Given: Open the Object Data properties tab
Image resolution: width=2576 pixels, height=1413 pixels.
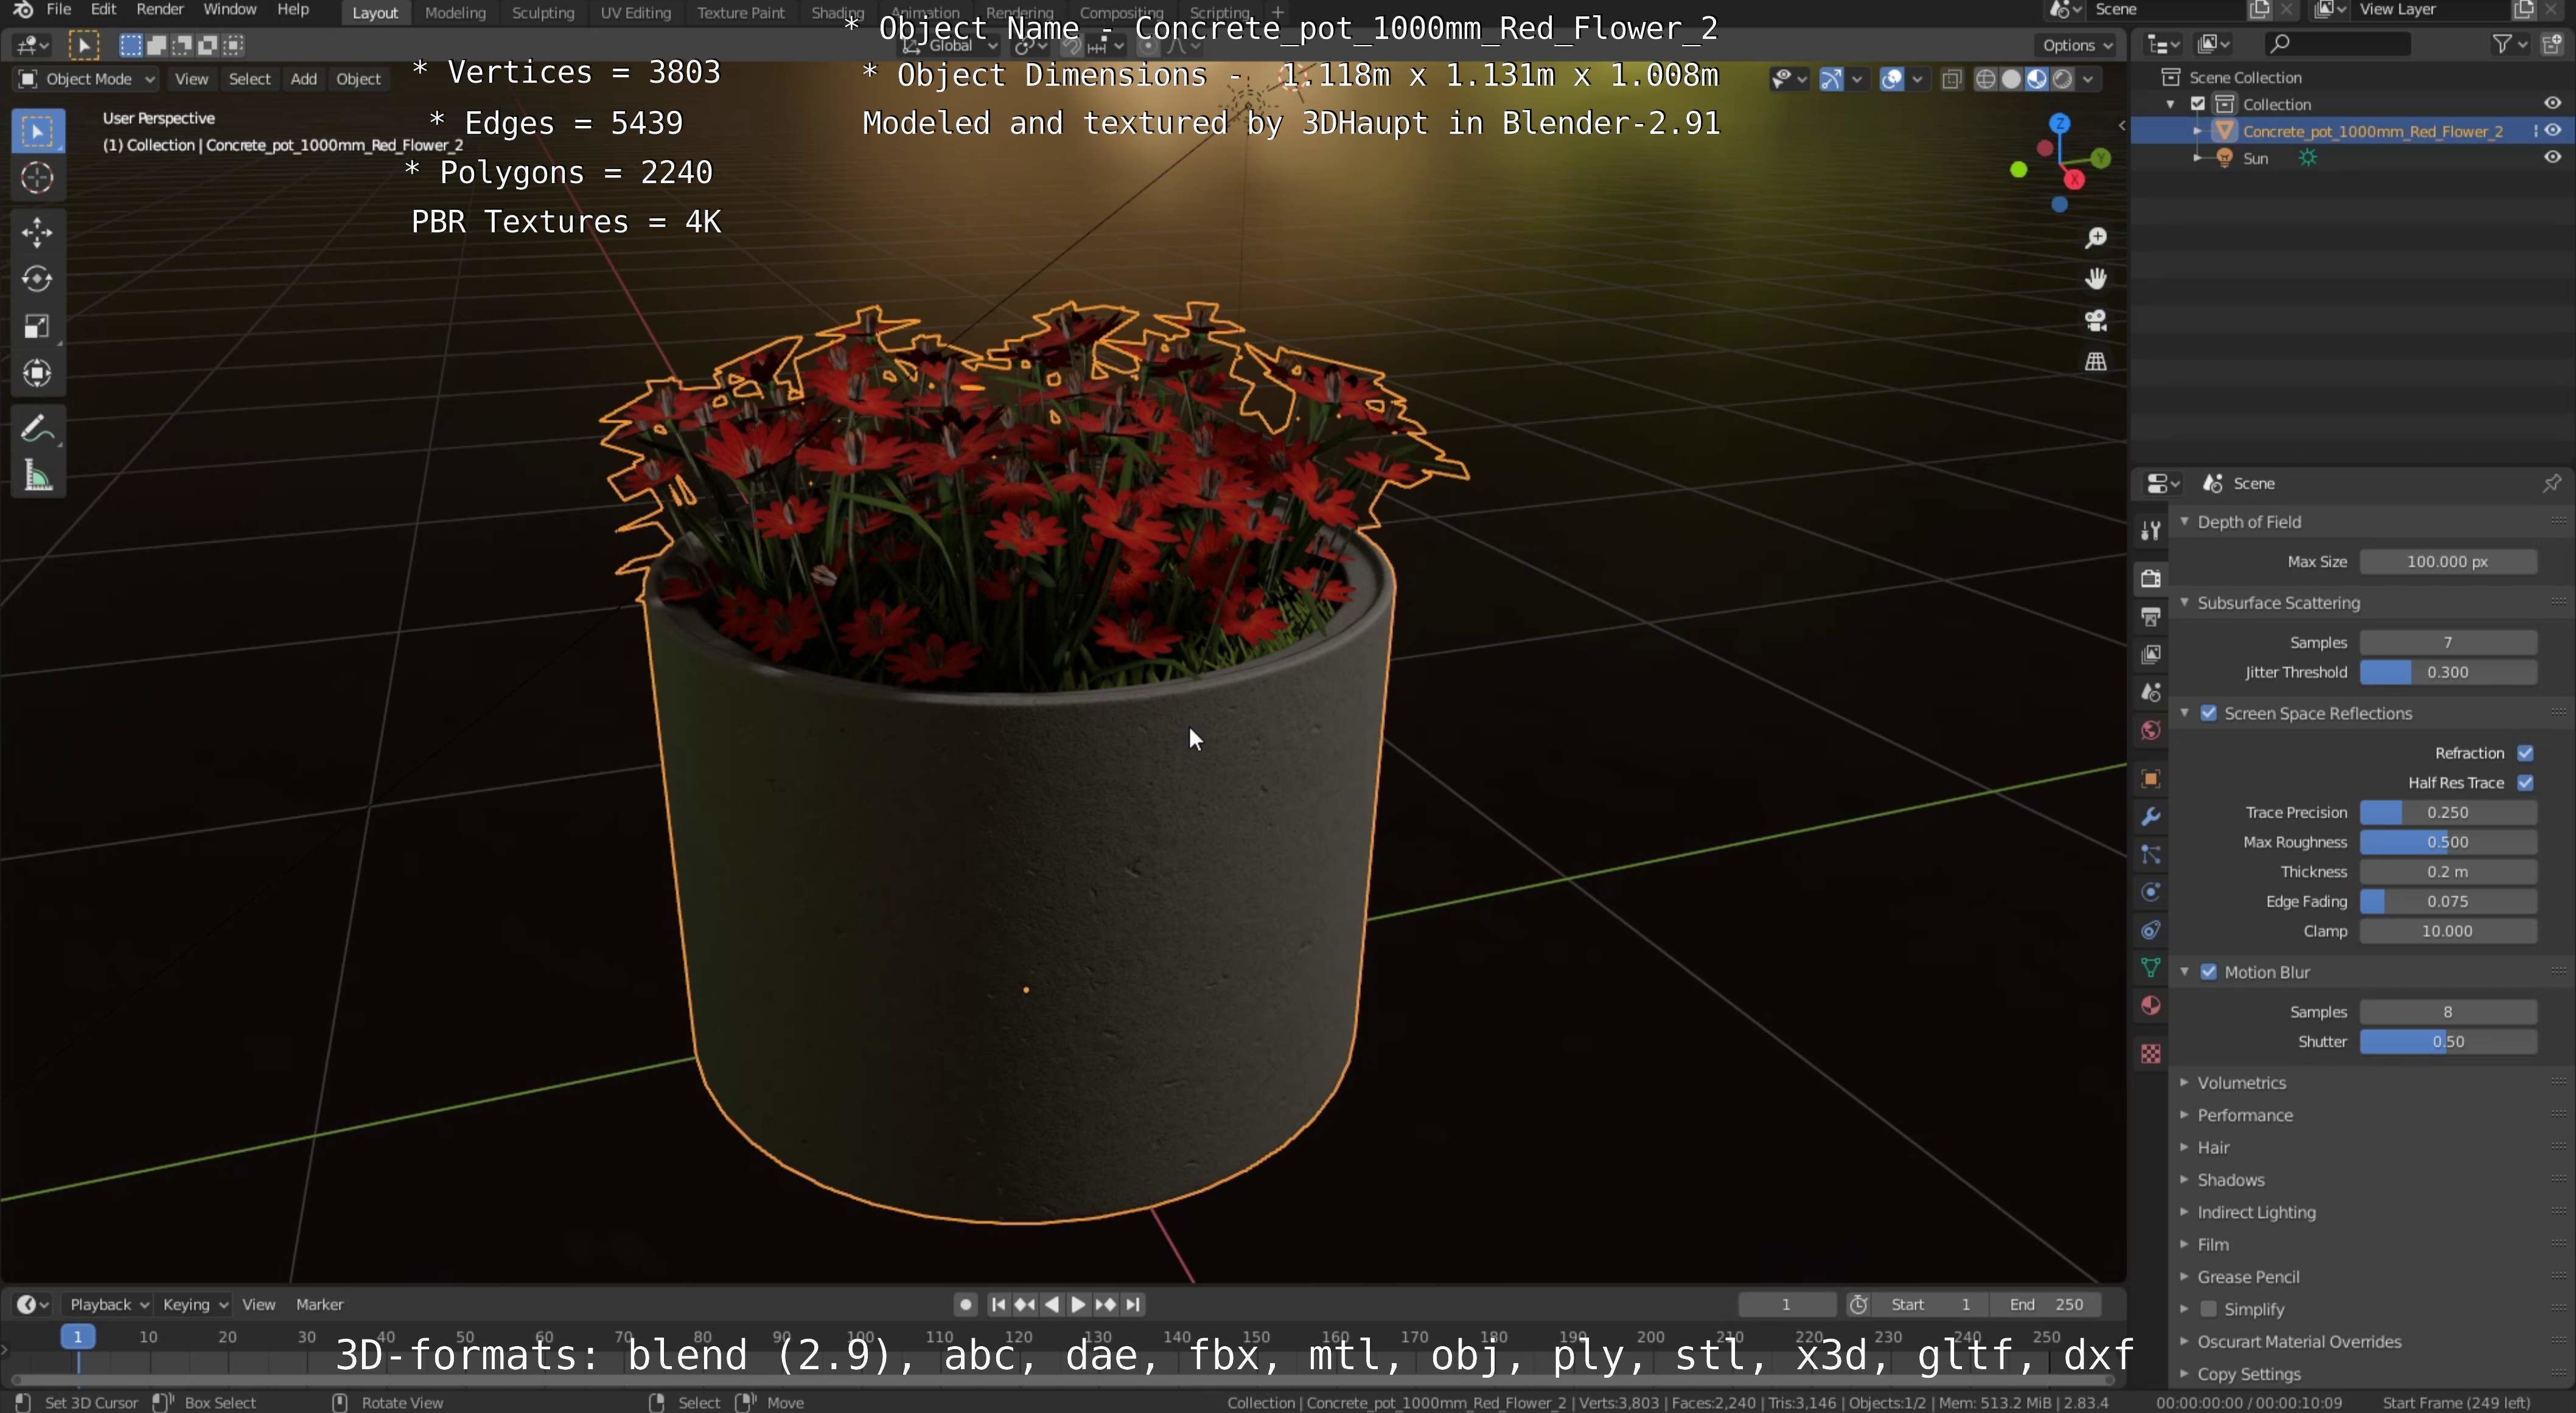Looking at the screenshot, I should pos(2150,967).
